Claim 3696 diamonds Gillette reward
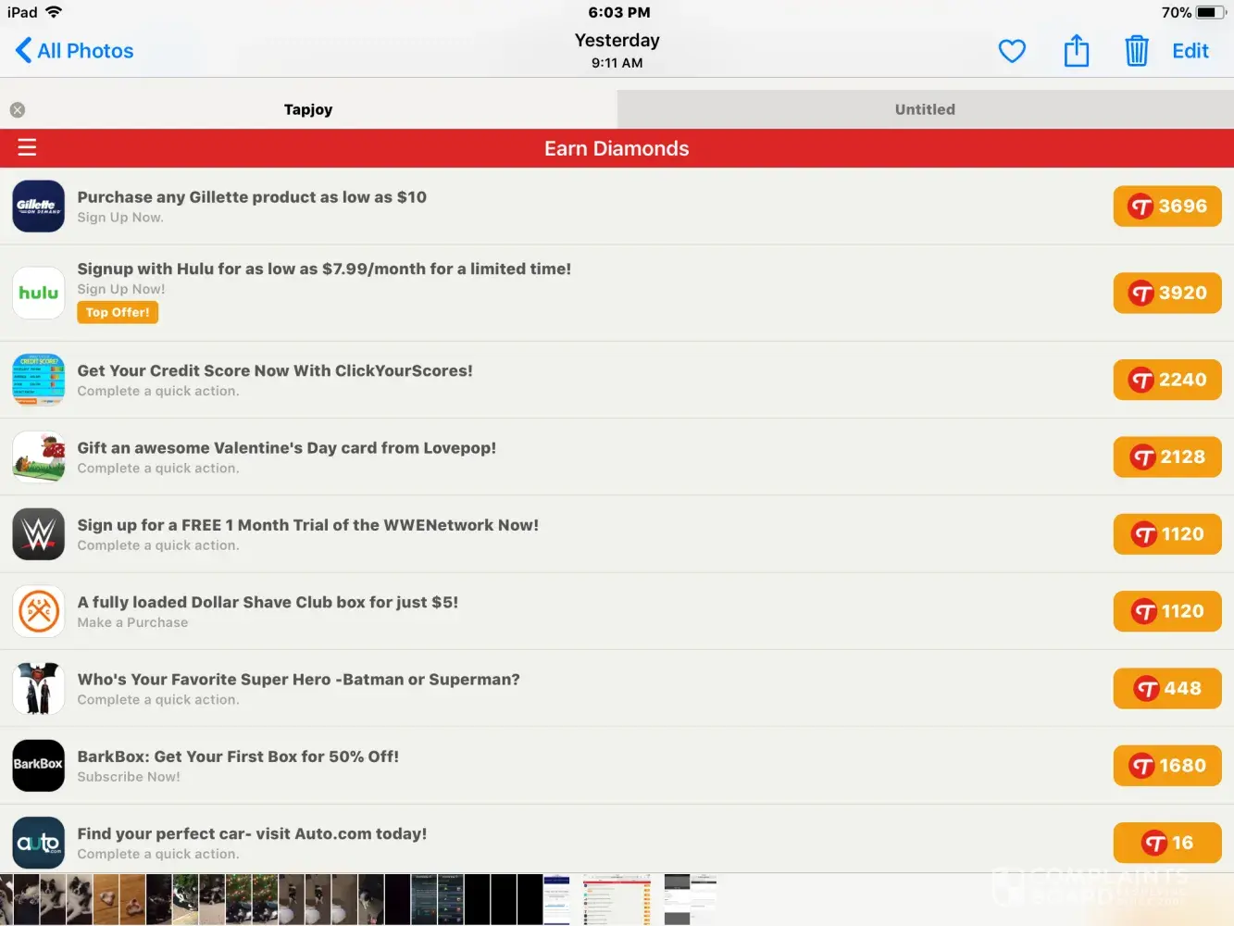This screenshot has height=926, width=1234. coord(1167,206)
